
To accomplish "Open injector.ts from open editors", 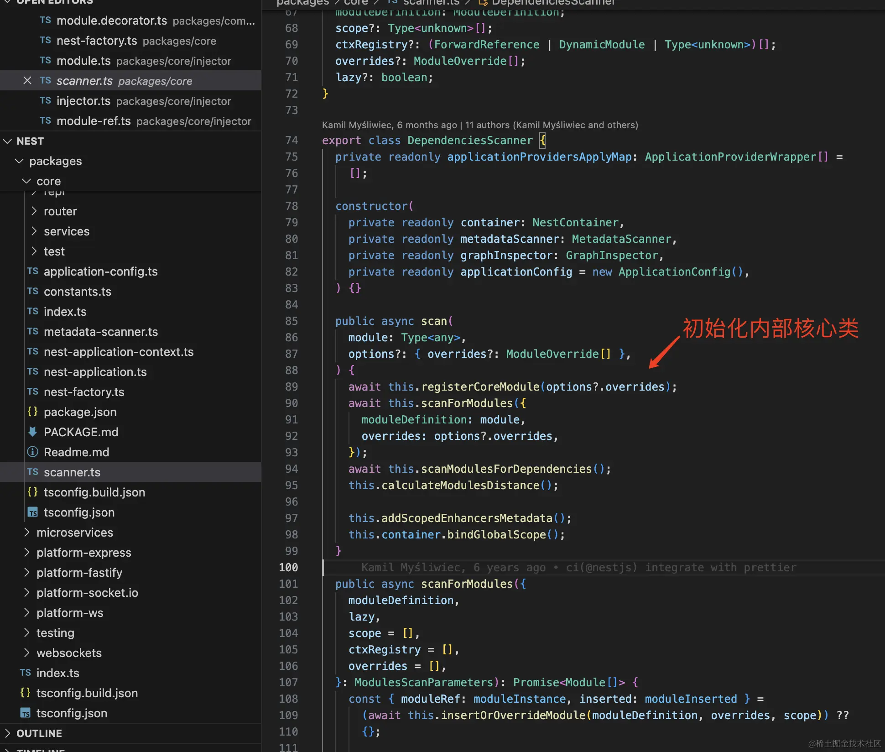I will [83, 101].
